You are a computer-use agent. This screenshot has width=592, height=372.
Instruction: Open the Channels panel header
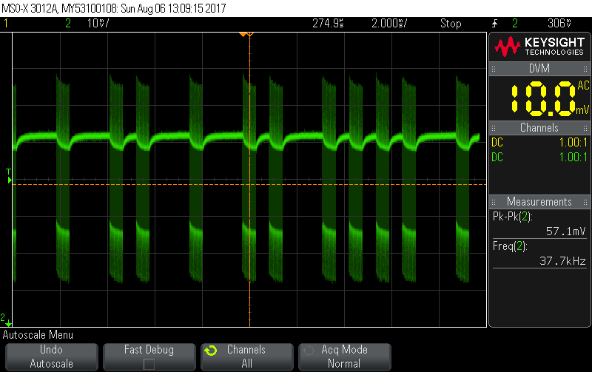[x=539, y=128]
